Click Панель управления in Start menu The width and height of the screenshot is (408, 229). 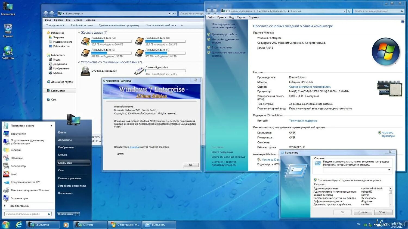coord(70,178)
